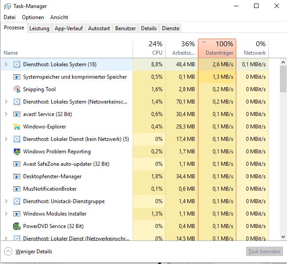Click the gear icon of Diensthost: Lokales System (Netzwerkeinsc...
Screen dimensions: 287x264
click(17, 102)
